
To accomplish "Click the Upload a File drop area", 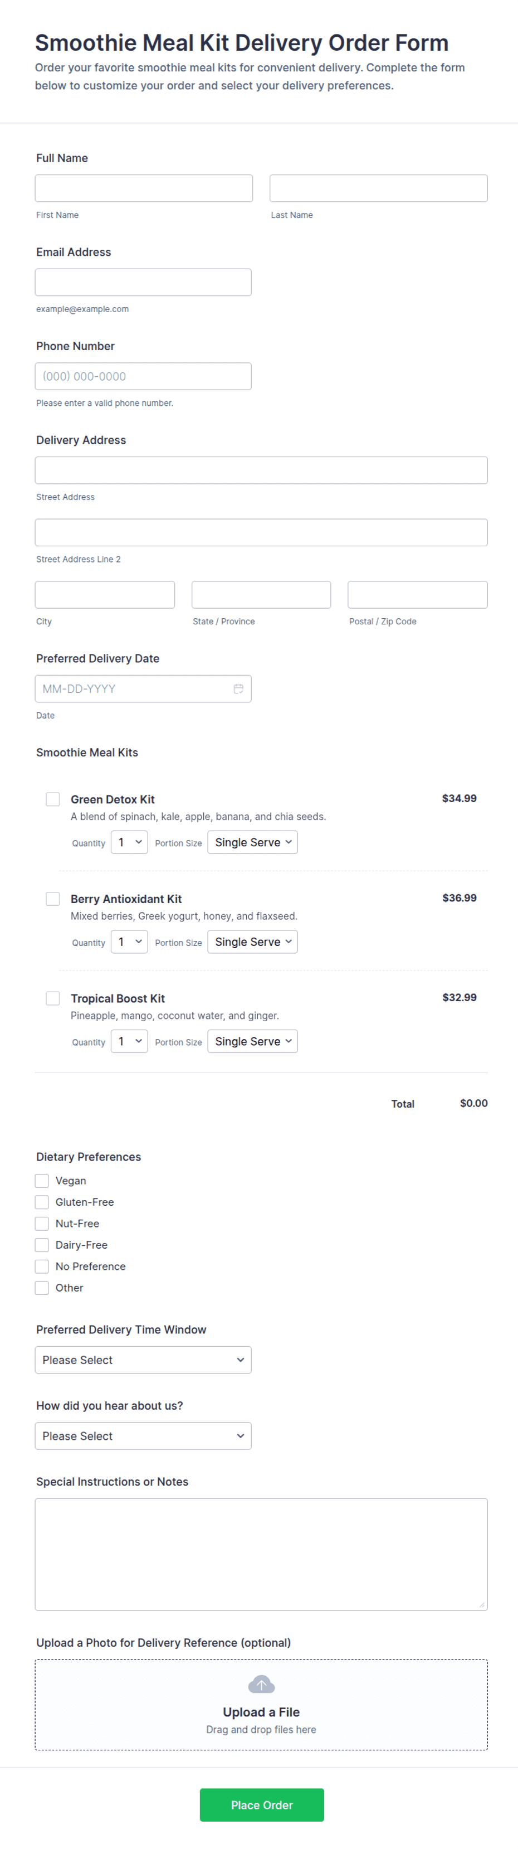I will (x=261, y=1705).
